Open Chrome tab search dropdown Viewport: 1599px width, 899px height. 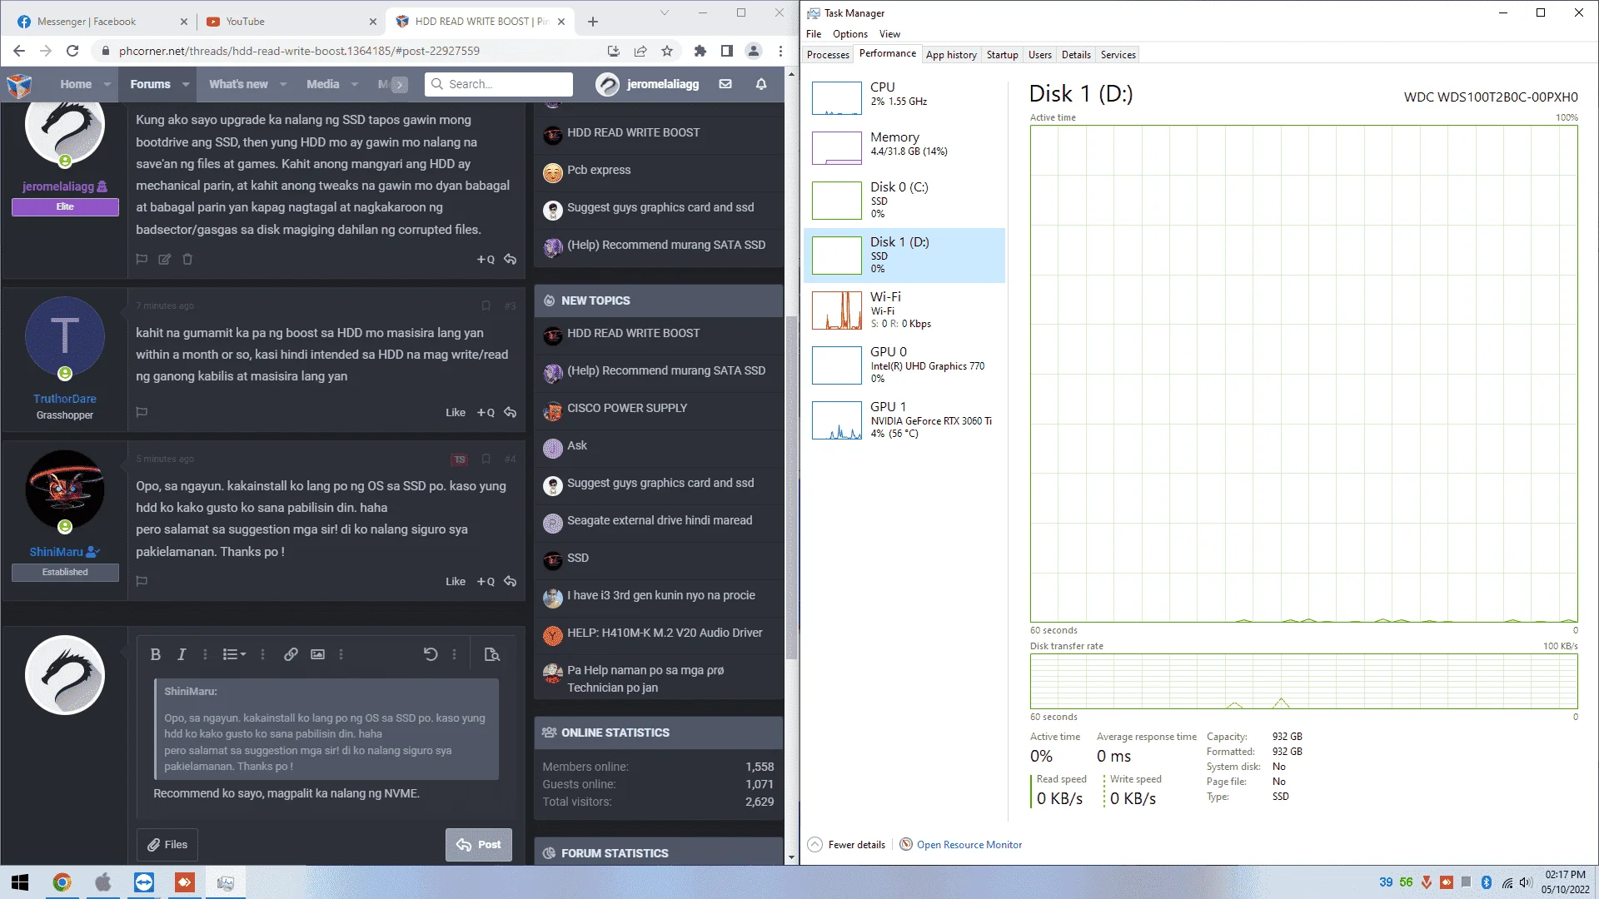(x=664, y=12)
